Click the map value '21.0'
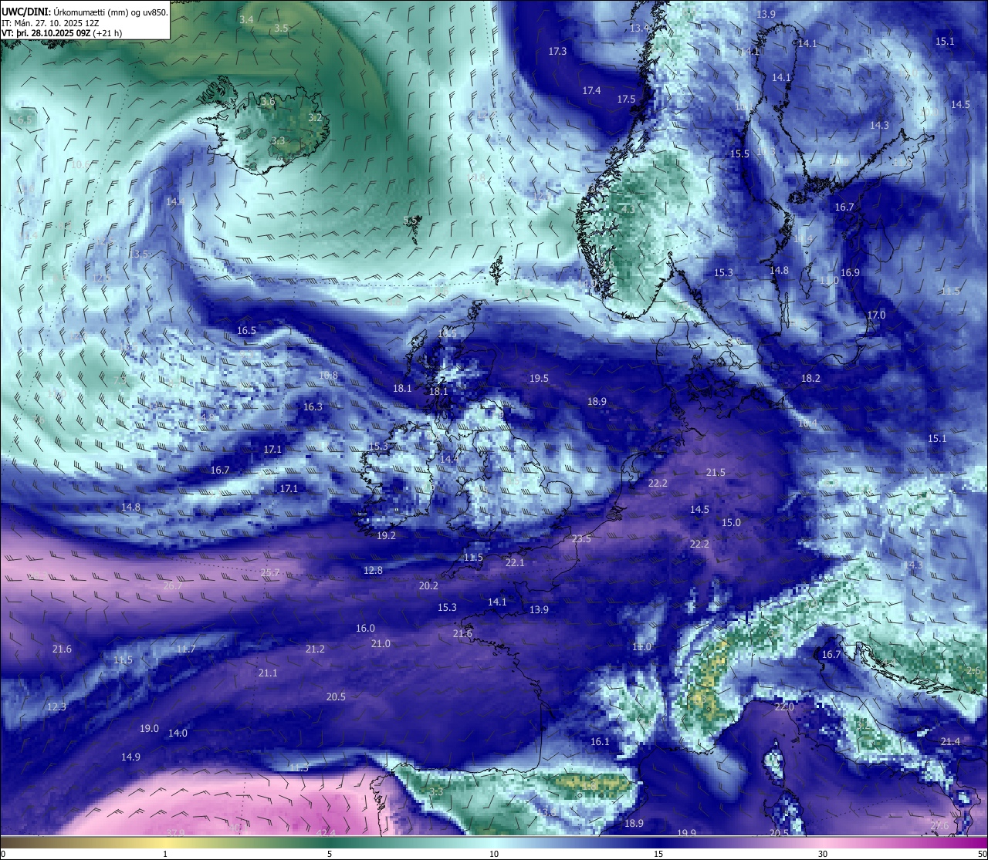 [381, 644]
